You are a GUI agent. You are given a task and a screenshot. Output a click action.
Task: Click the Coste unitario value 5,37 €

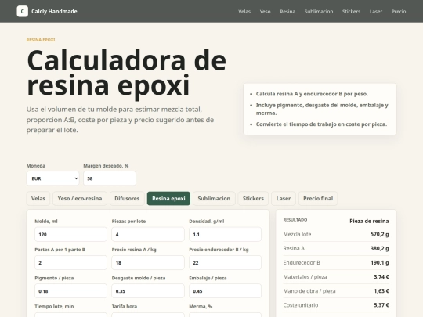[381, 305]
